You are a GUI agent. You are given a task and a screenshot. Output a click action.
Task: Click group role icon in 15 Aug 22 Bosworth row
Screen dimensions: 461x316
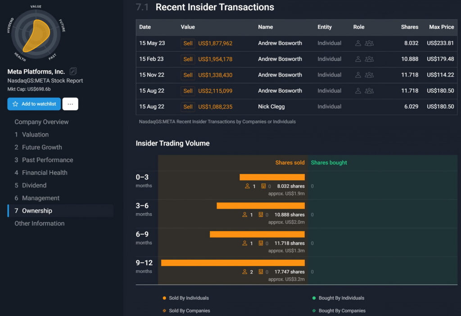click(x=369, y=91)
